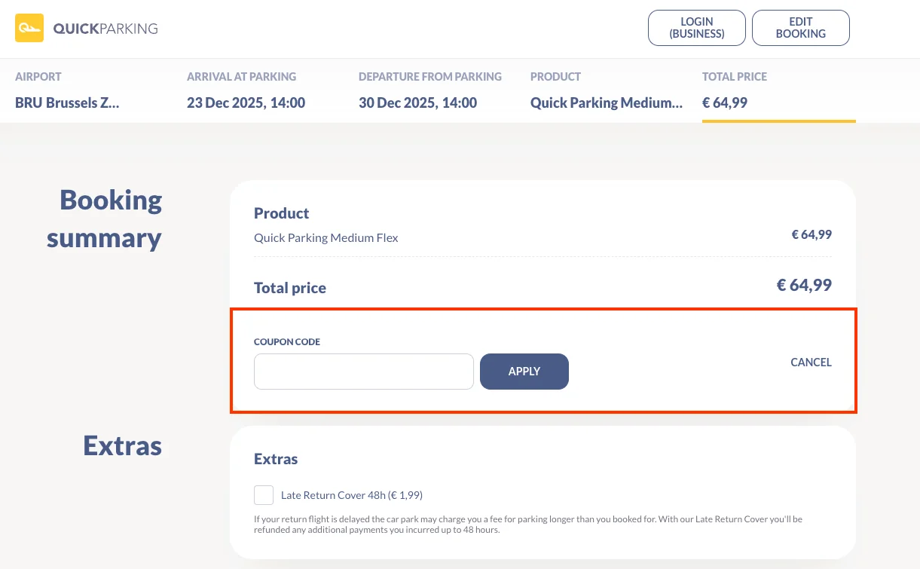Click Quick Parking Medium Flex product name
The image size is (920, 569).
pos(326,237)
